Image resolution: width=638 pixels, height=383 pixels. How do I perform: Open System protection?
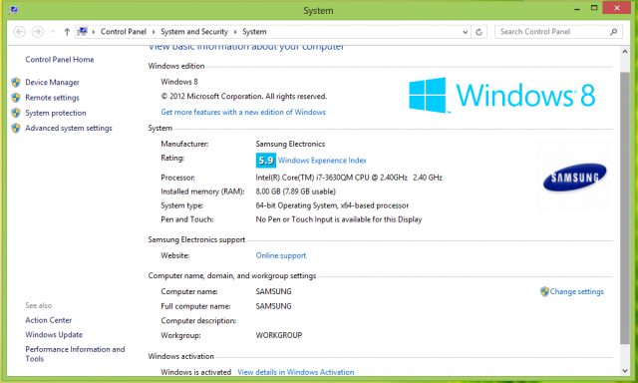56,113
